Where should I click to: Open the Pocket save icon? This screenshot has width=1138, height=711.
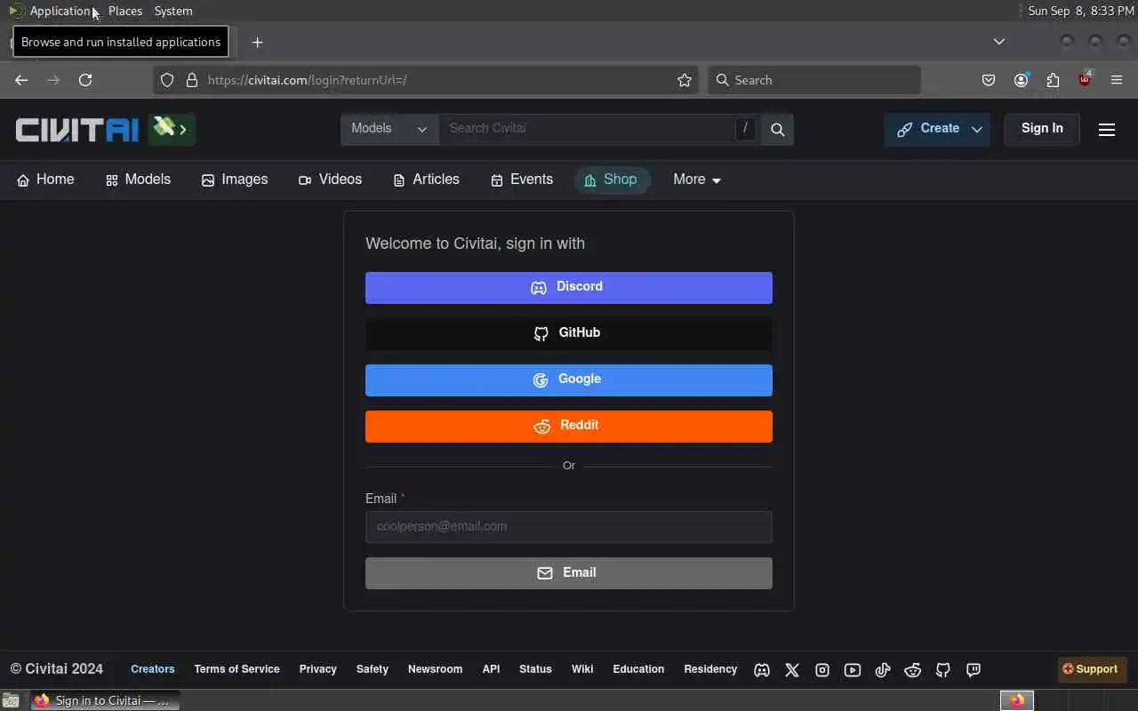pos(989,80)
